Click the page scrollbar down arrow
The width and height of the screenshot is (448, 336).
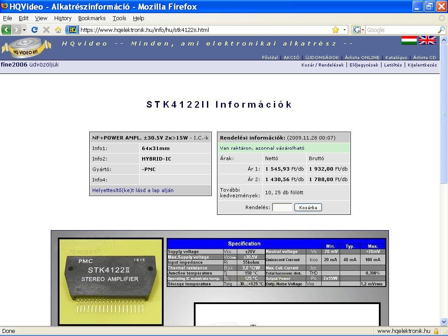[x=444, y=322]
